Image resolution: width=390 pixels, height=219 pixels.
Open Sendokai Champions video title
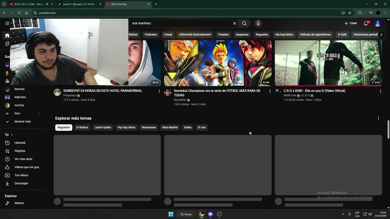(217, 93)
